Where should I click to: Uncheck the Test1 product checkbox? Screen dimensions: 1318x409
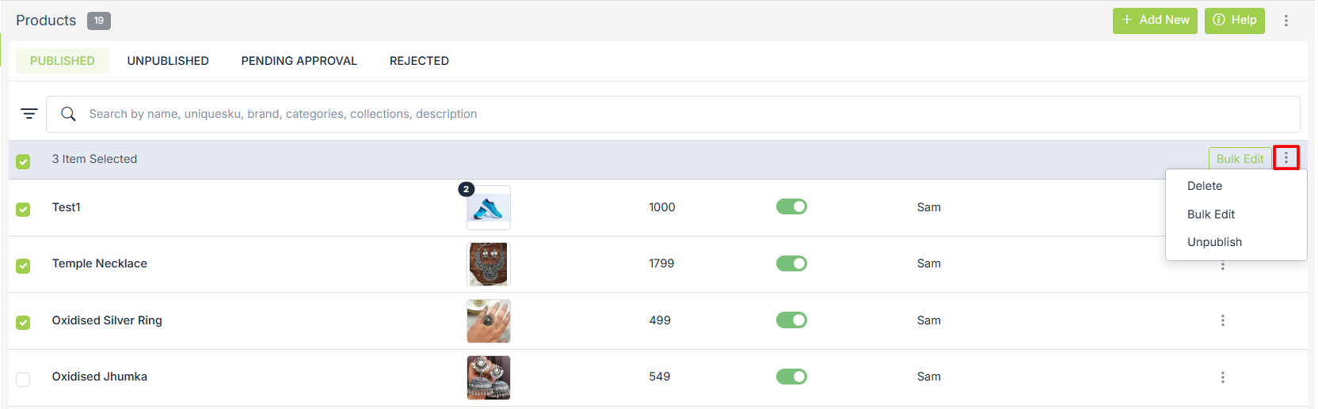click(x=23, y=209)
